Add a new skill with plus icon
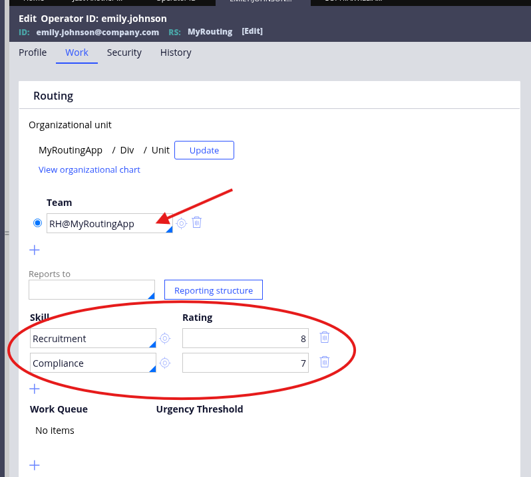 point(35,389)
